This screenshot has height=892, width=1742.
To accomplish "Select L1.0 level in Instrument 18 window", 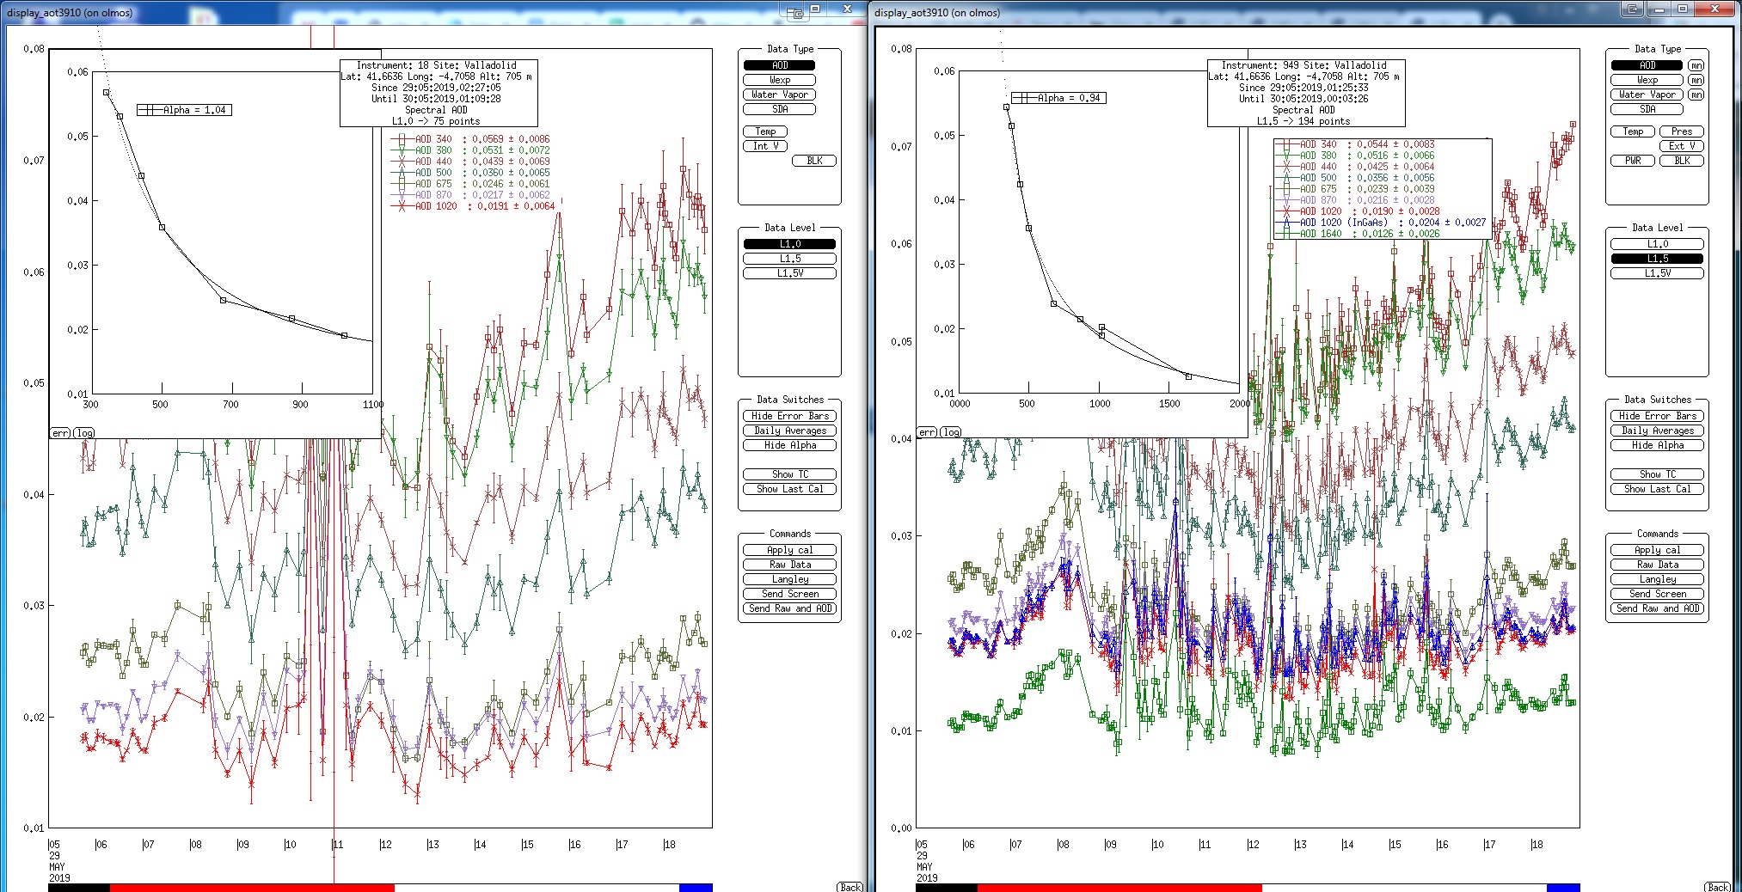I will click(x=790, y=244).
